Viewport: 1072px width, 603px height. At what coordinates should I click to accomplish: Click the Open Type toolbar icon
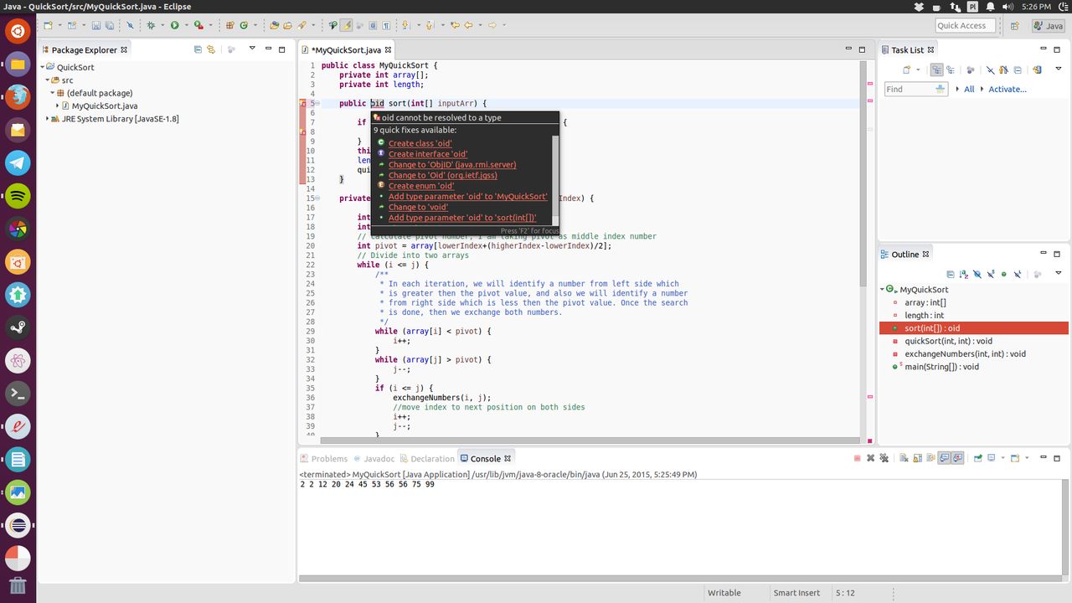pyautogui.click(x=274, y=25)
